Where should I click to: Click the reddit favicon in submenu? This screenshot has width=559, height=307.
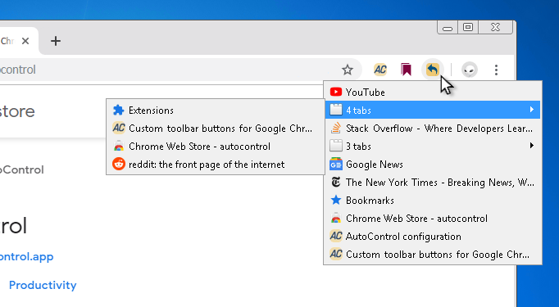[119, 165]
